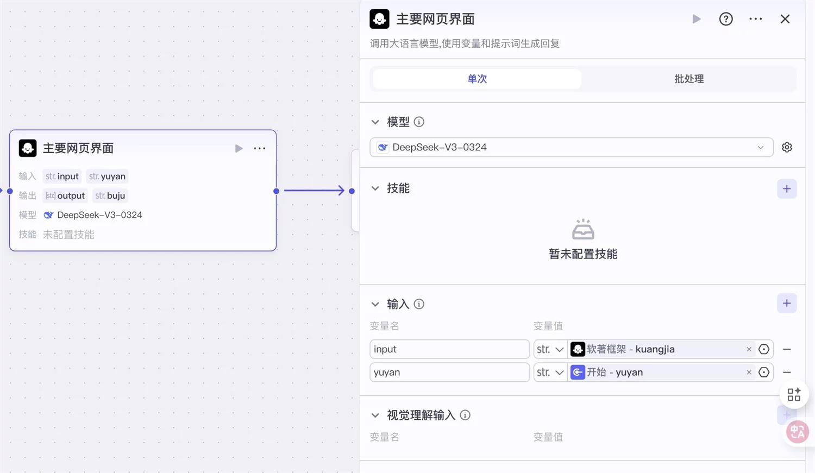Add a new input variable with plus button

787,303
